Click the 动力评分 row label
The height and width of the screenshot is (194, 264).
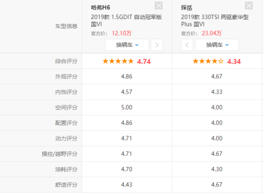(x=66, y=138)
